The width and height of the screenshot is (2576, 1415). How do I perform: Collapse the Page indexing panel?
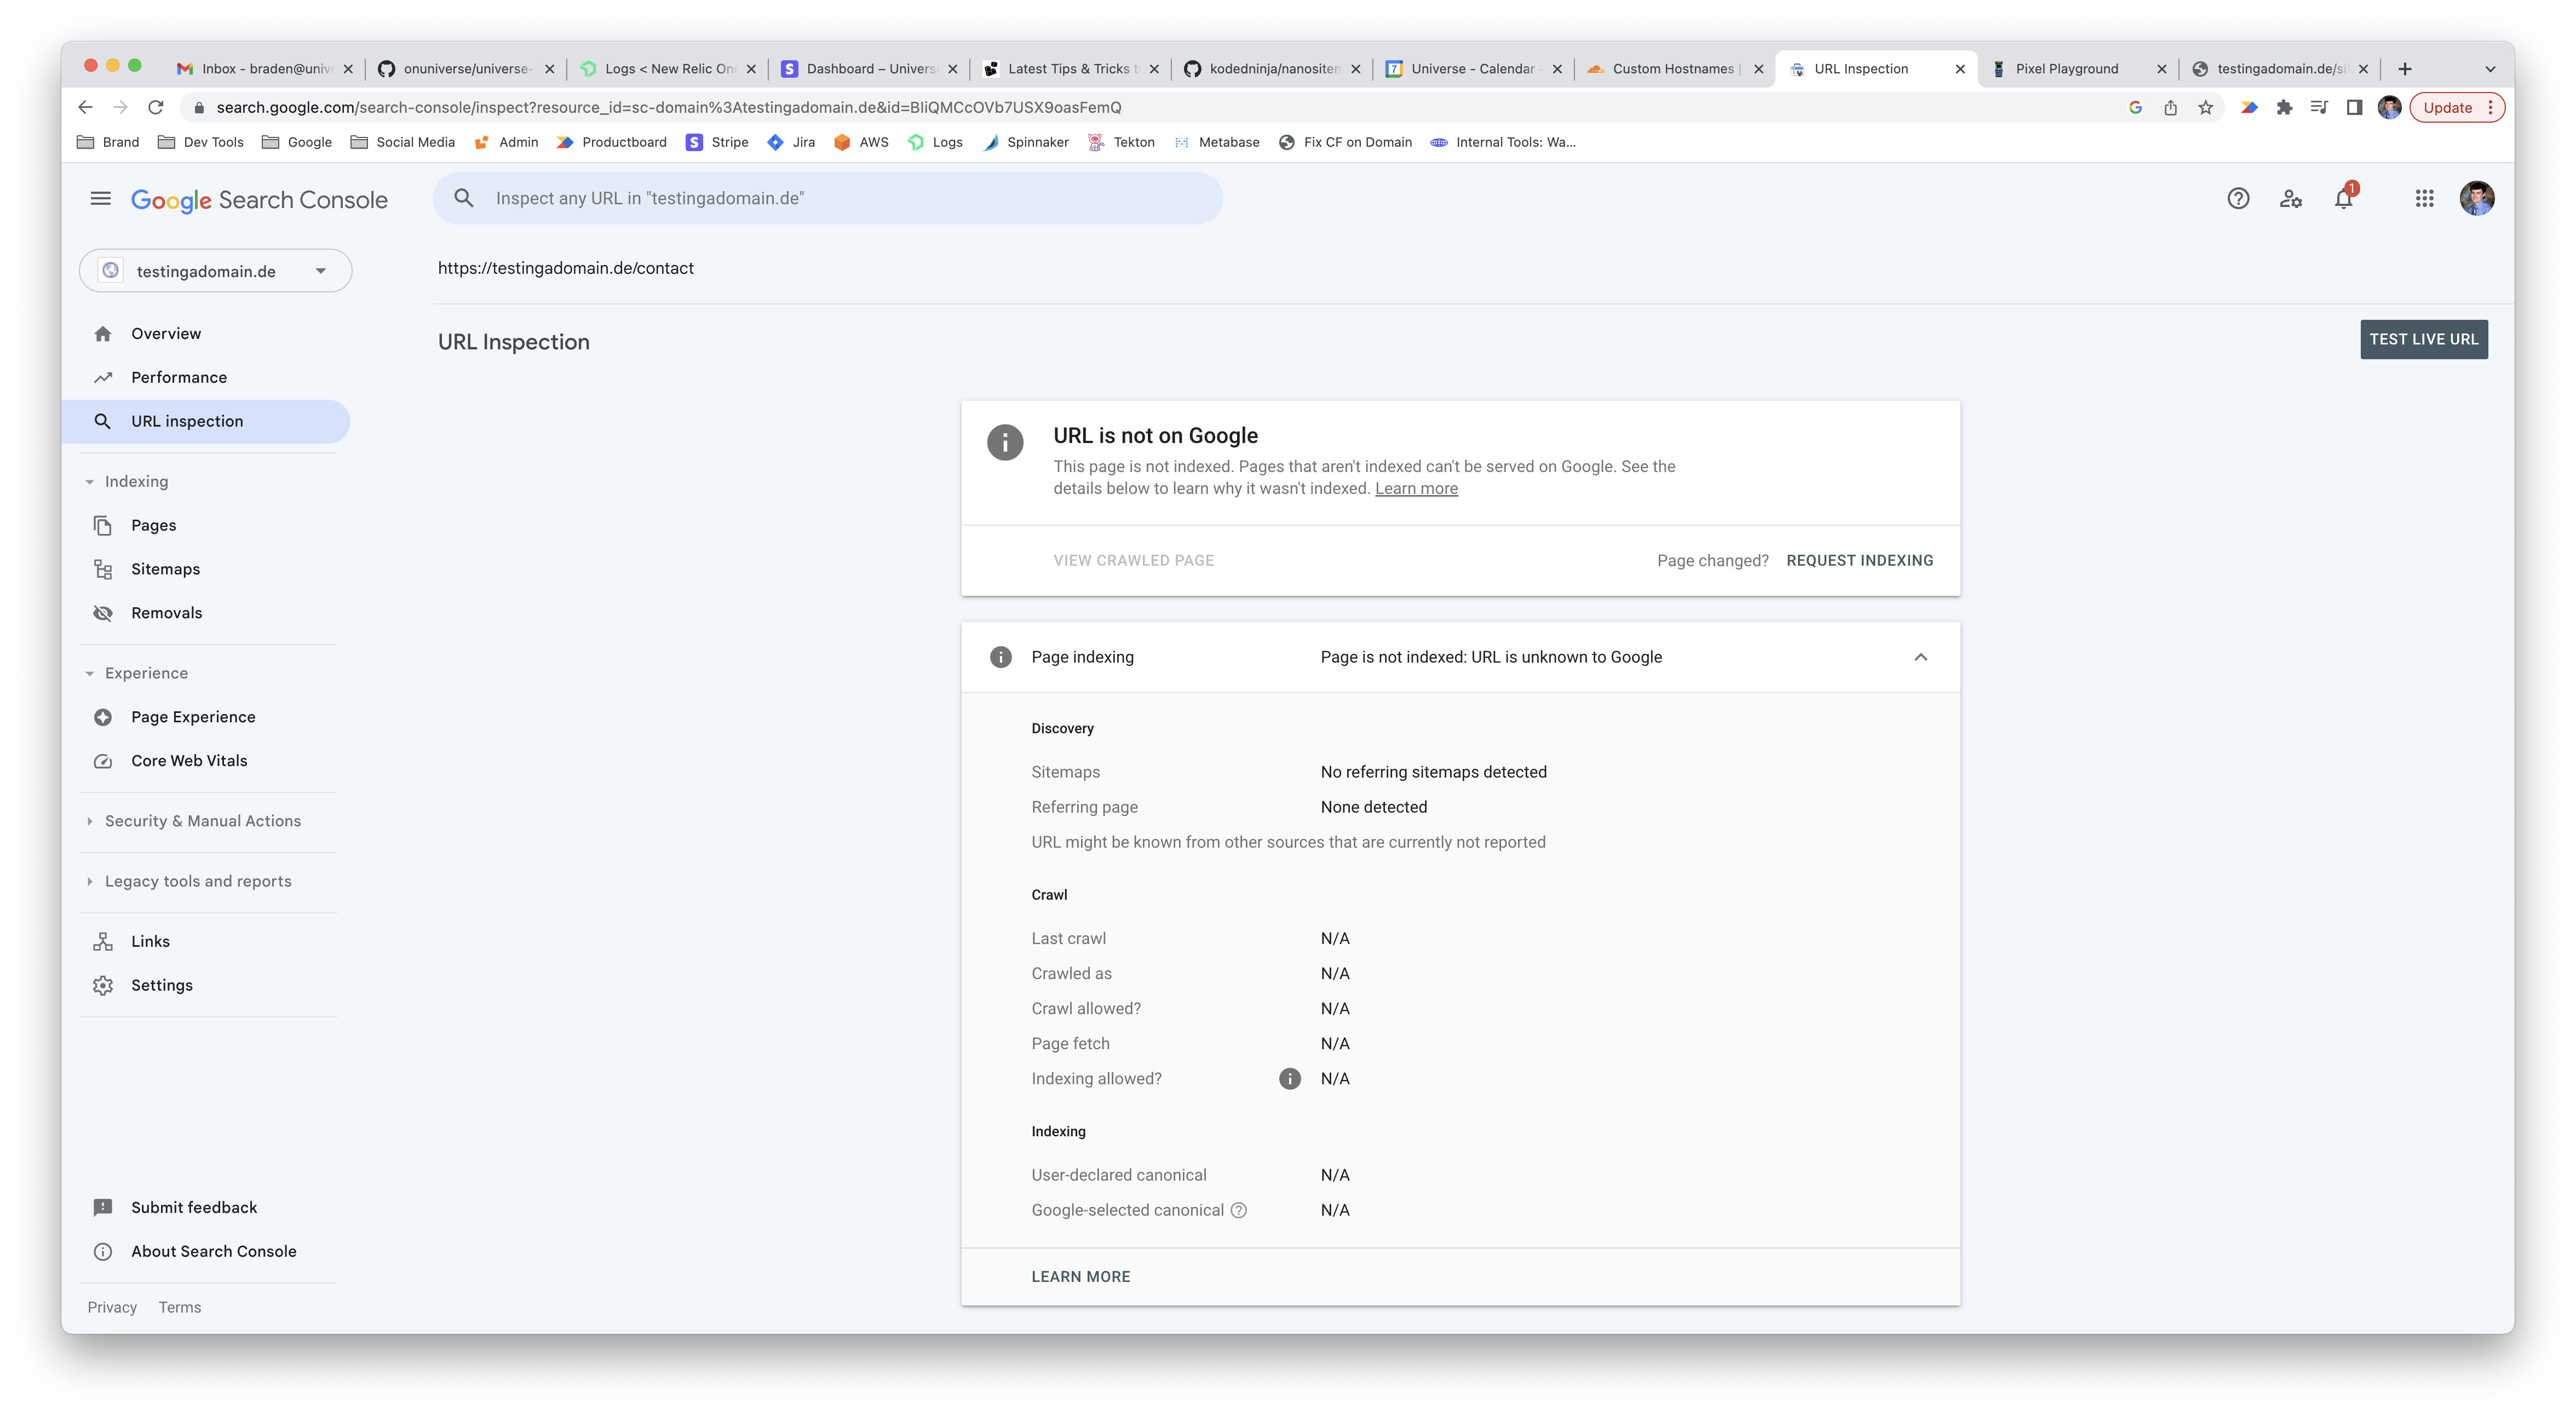click(1920, 657)
